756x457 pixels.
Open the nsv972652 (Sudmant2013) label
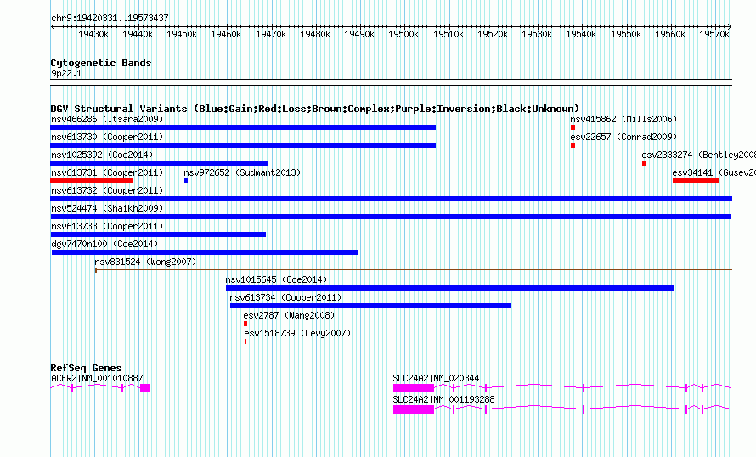[x=242, y=172]
